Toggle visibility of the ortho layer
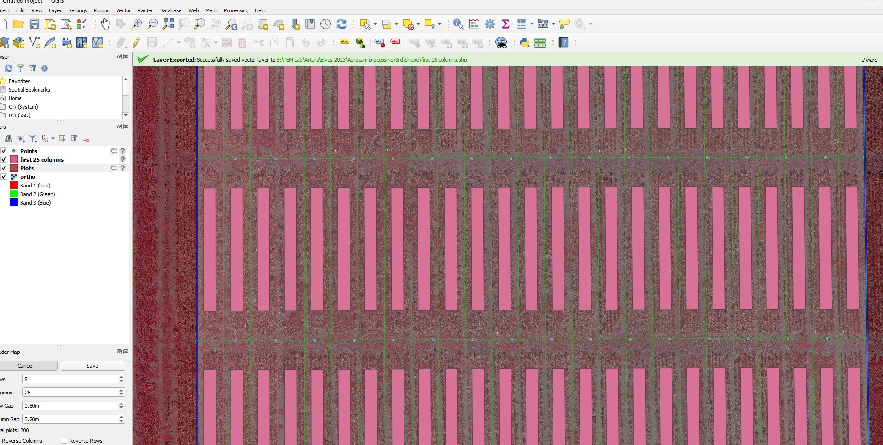The image size is (883, 445). [4, 176]
